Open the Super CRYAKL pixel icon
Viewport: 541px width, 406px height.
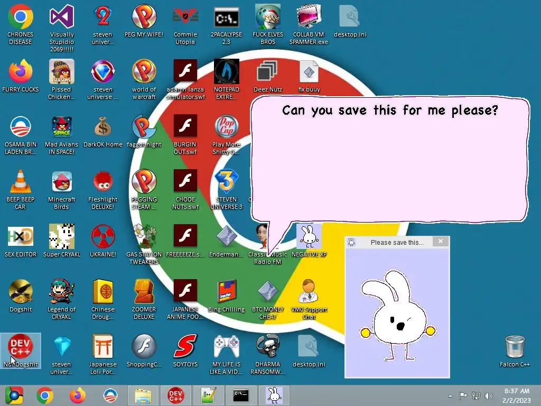(x=61, y=236)
